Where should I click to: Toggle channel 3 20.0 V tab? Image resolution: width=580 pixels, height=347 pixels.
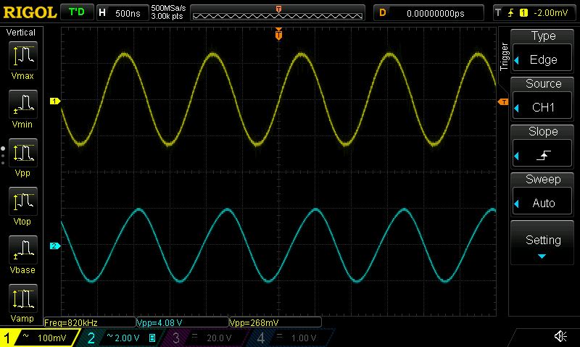[206, 338]
